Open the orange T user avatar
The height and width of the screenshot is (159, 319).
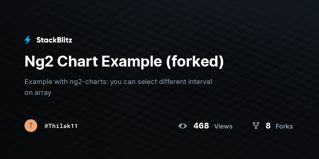tap(31, 126)
